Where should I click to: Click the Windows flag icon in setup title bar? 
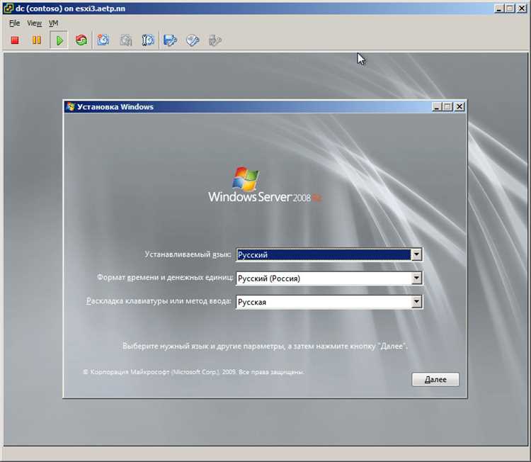point(70,107)
